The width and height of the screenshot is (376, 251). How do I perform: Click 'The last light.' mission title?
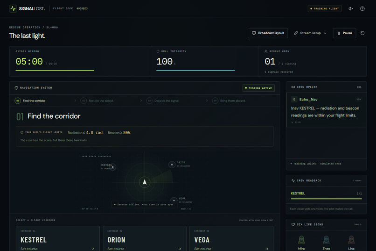pyautogui.click(x=27, y=36)
